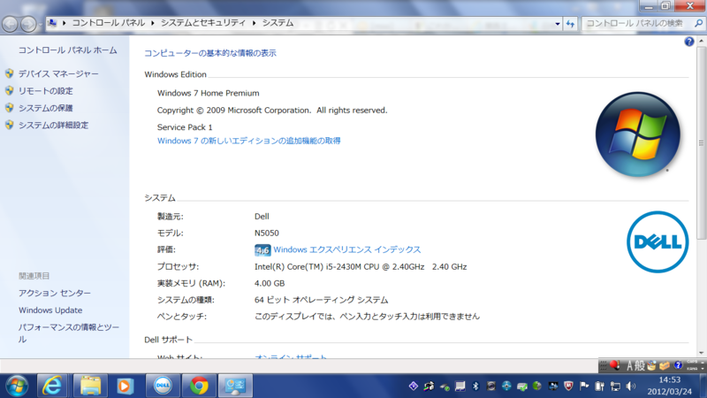Image resolution: width=707 pixels, height=398 pixels.
Task: Expand the recent pages dropdown near Back button
Action: coord(40,25)
